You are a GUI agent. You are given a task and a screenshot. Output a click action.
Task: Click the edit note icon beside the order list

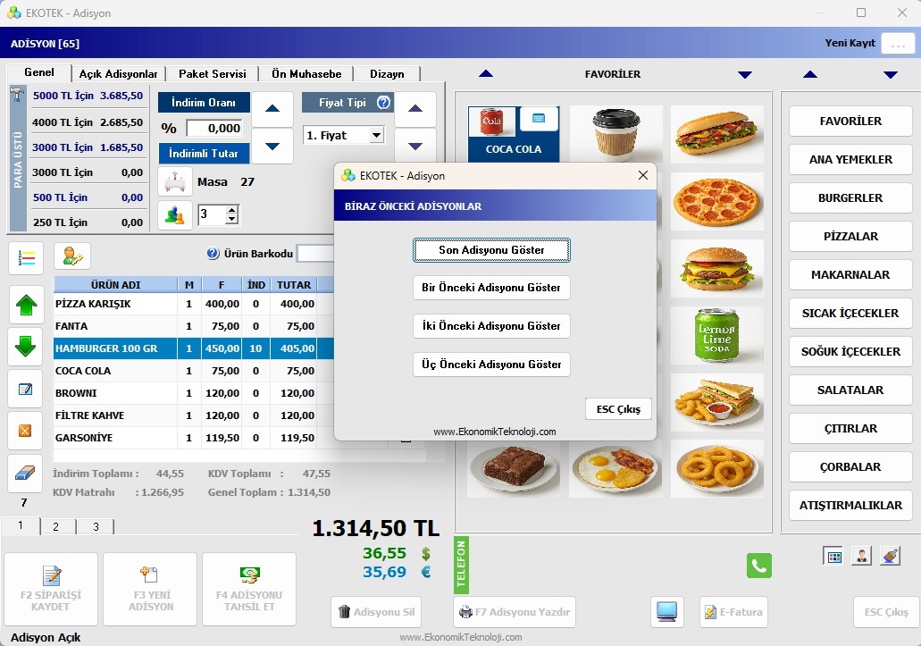click(x=25, y=389)
